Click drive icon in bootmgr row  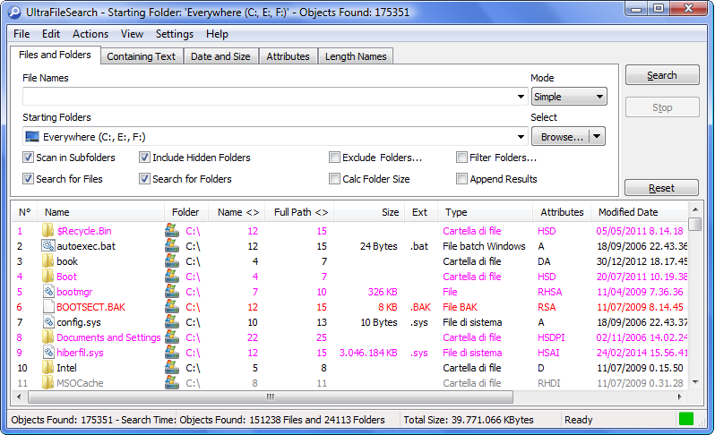[172, 292]
